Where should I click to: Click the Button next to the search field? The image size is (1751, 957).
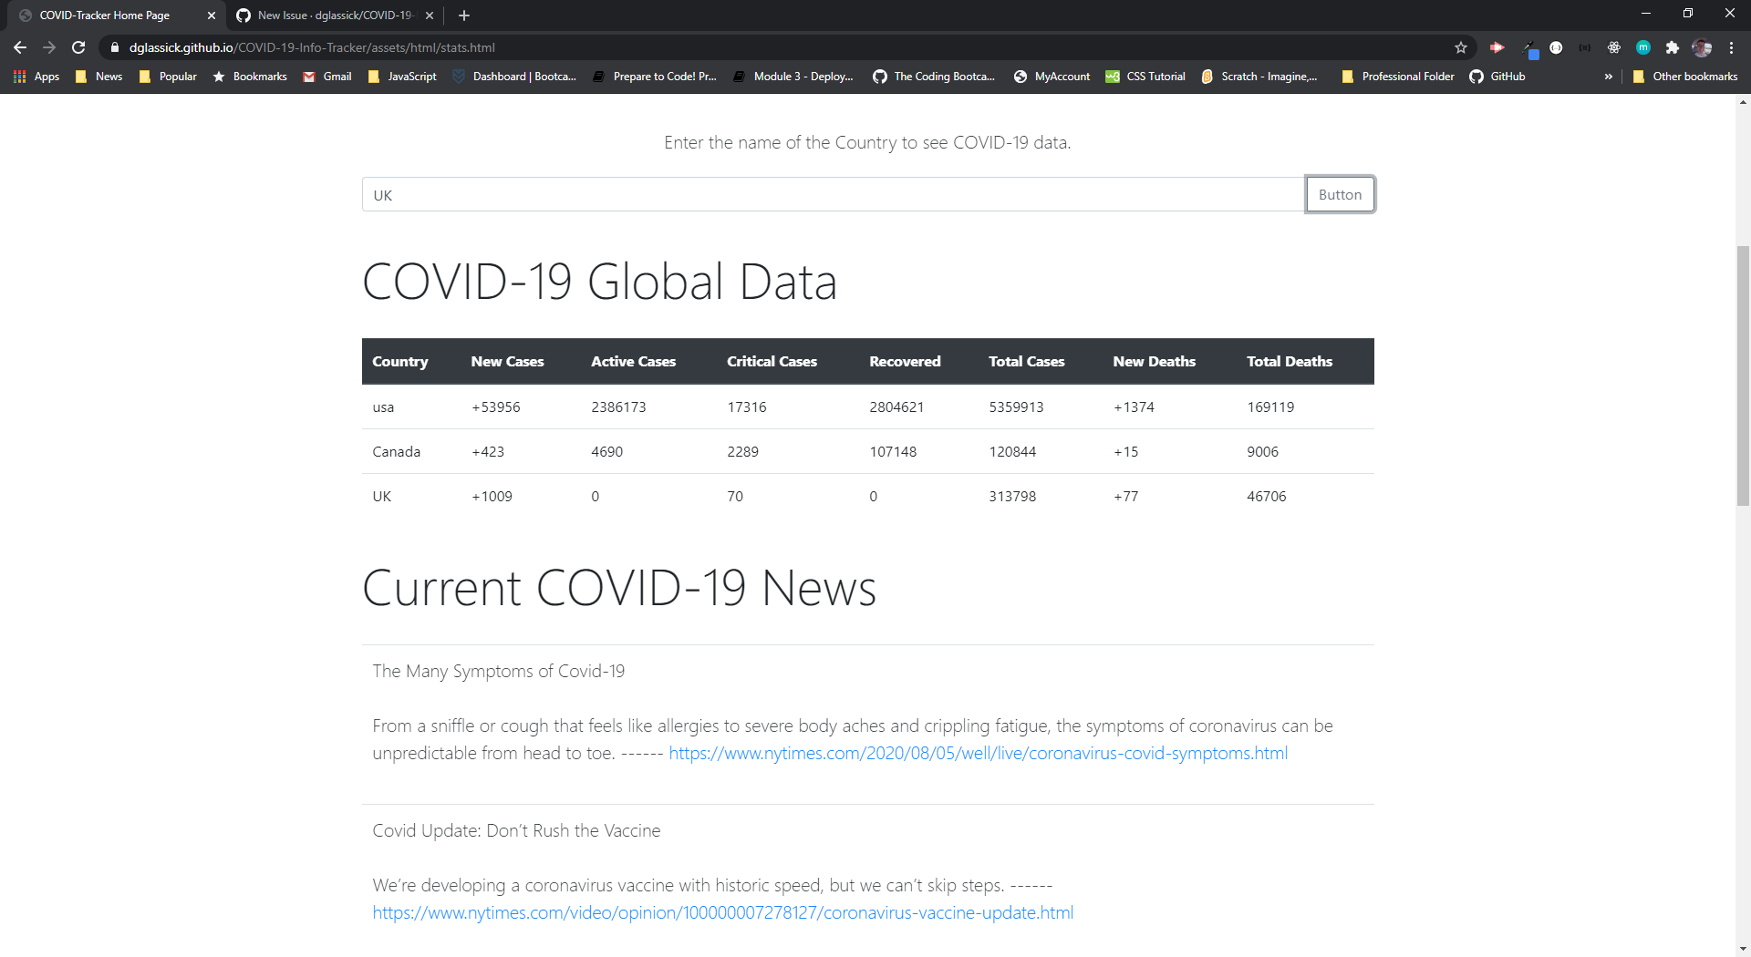tap(1340, 194)
